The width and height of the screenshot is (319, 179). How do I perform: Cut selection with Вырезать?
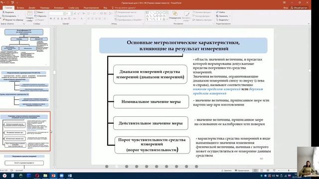(x=8, y=12)
